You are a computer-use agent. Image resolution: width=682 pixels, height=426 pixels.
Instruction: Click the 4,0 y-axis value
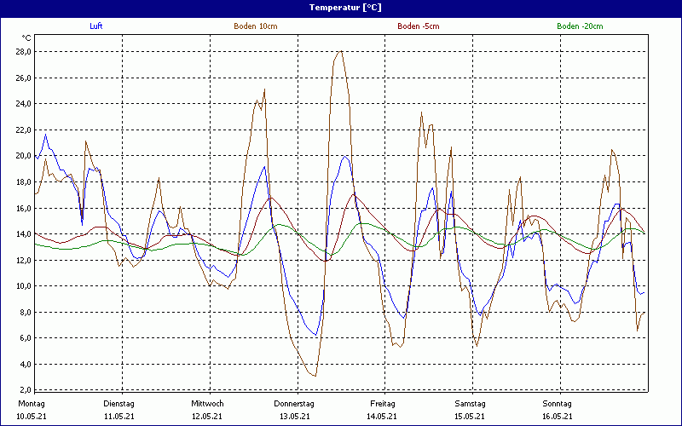[x=26, y=365]
